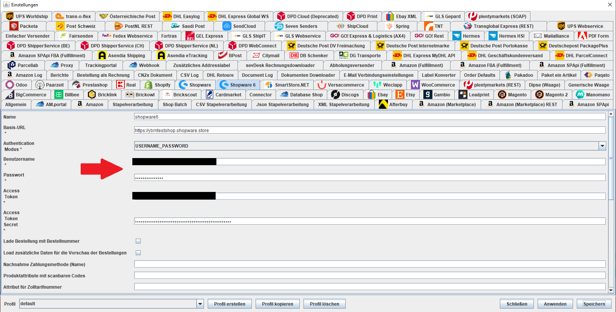Click the DPD Print cube icon
The width and height of the screenshot is (616, 312).
pos(351,16)
